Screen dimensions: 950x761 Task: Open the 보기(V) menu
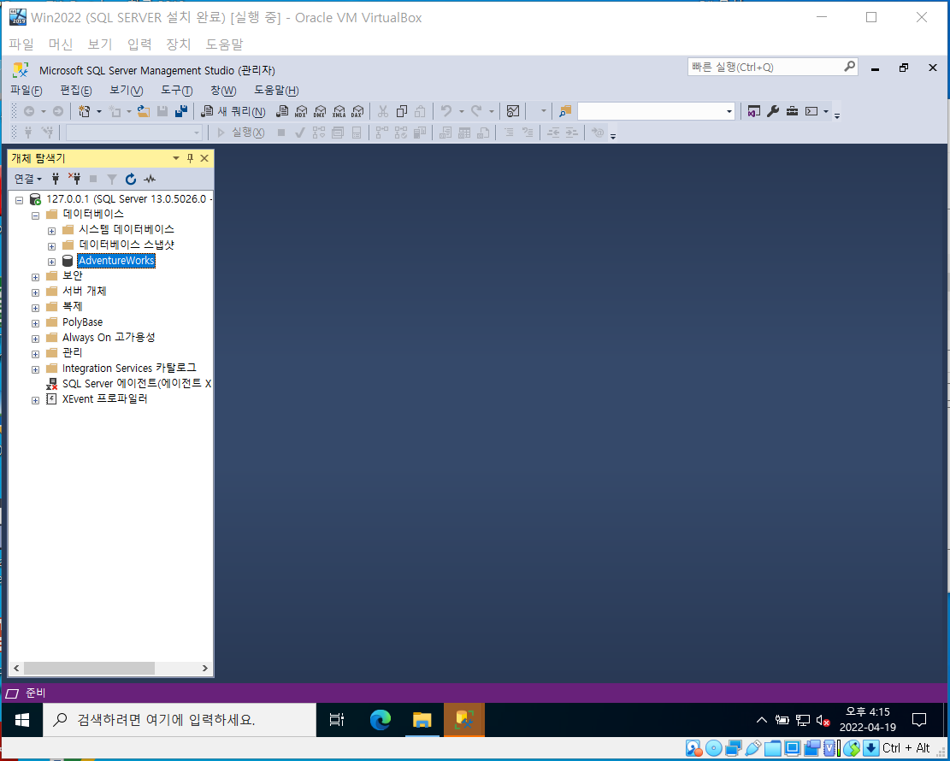point(126,91)
